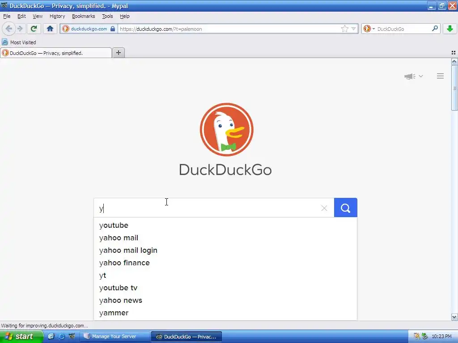Go back with the Back arrow button
This screenshot has width=458, height=343.
pos(8,29)
